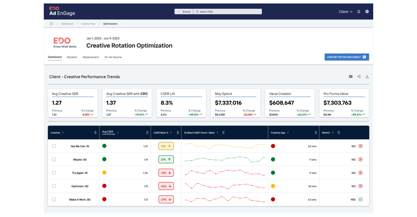Viewport: 417px width, 217px height.
Task: Share the Creative Performance Trends report
Action: click(359, 76)
